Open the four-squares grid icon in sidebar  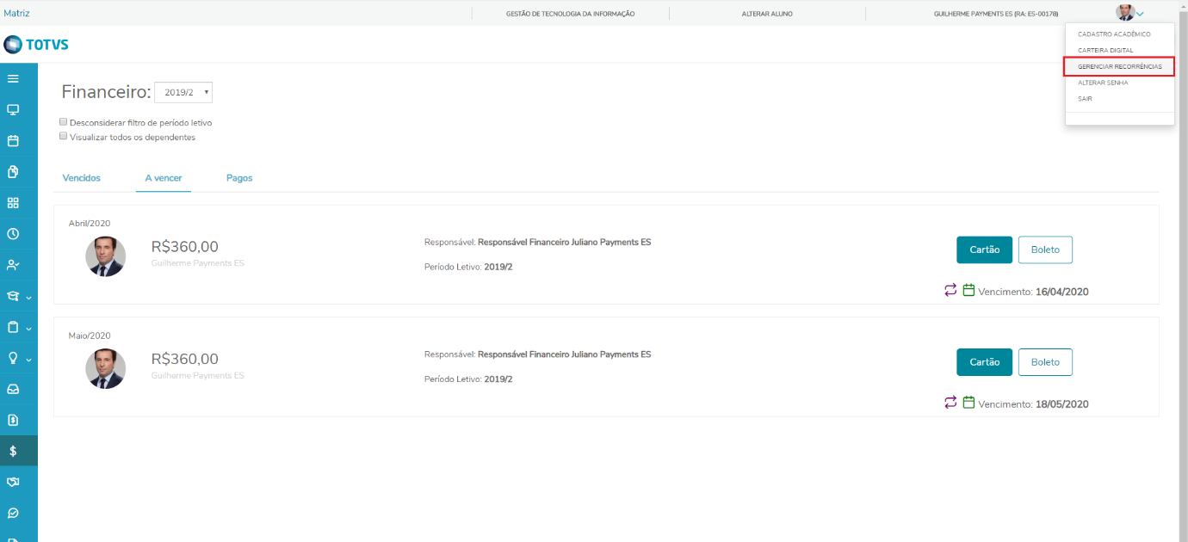[x=13, y=203]
